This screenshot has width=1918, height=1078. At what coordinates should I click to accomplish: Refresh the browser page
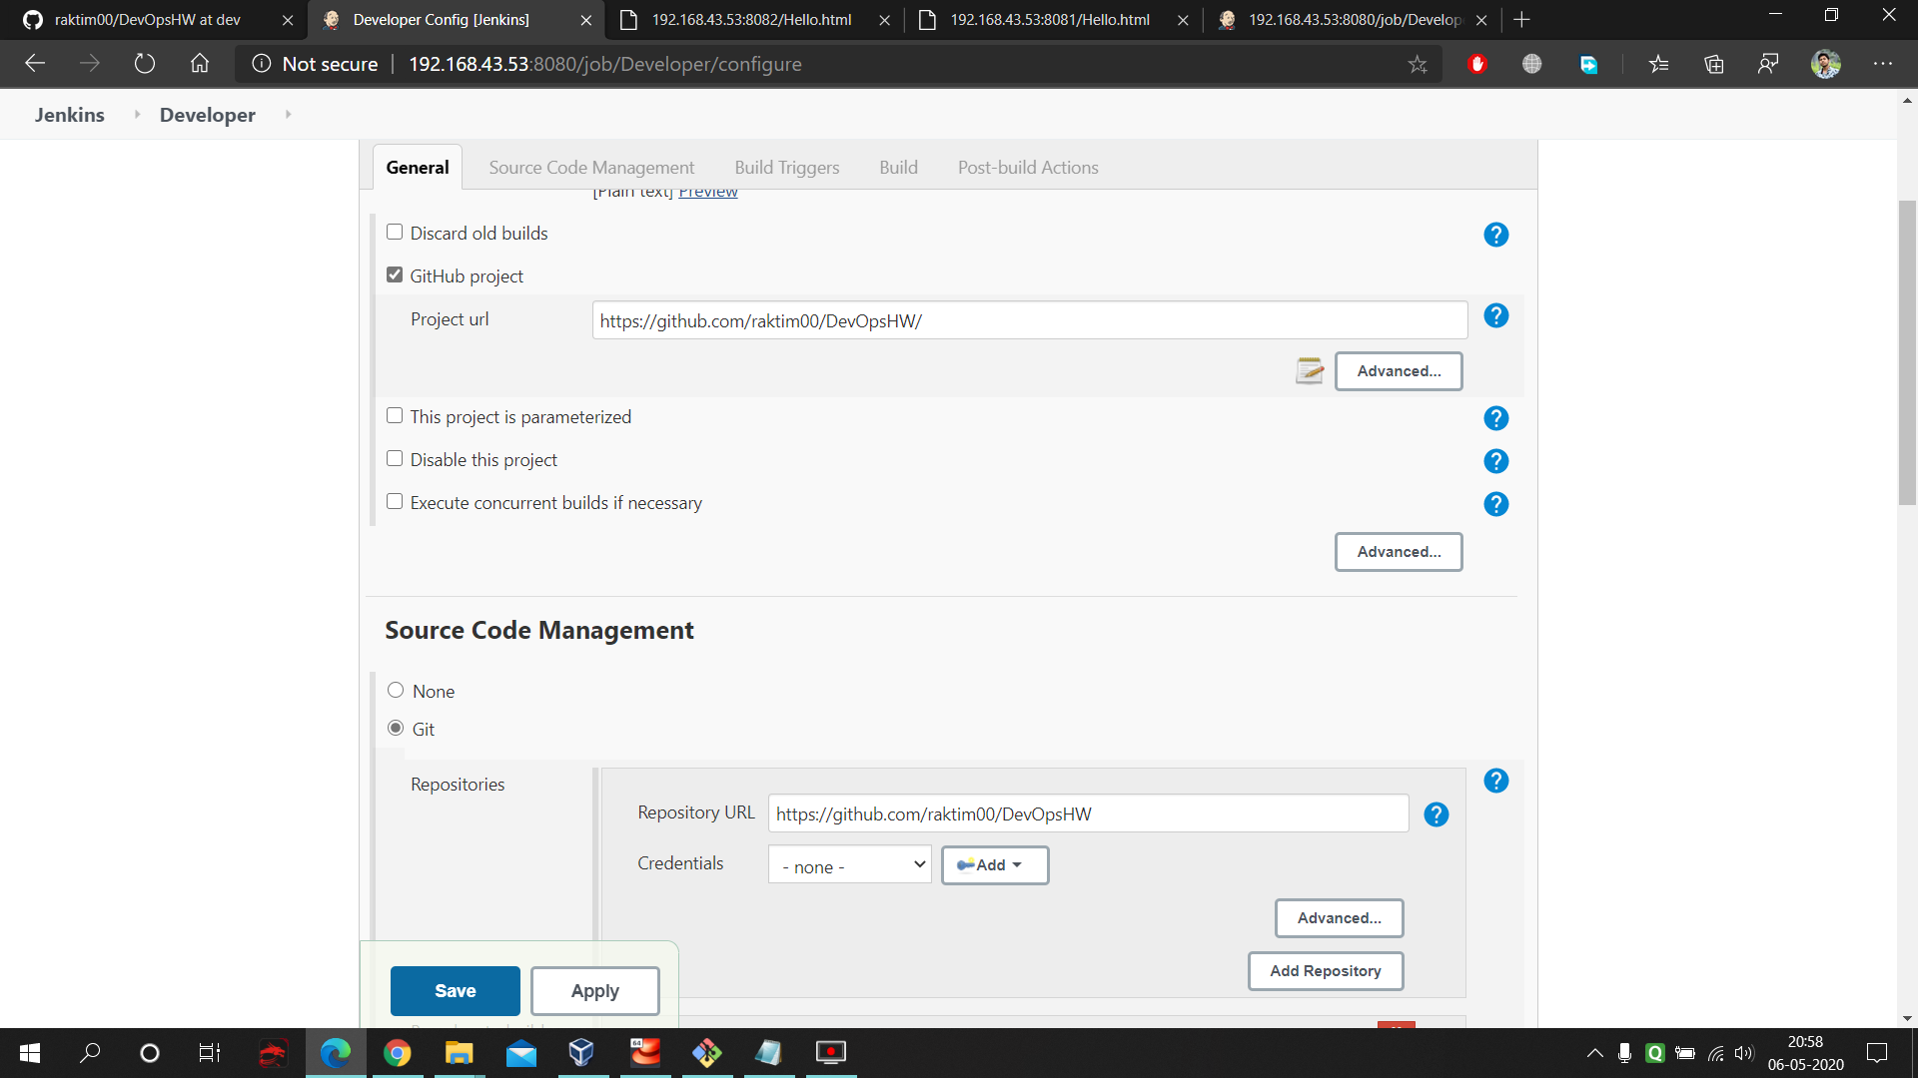click(x=145, y=64)
